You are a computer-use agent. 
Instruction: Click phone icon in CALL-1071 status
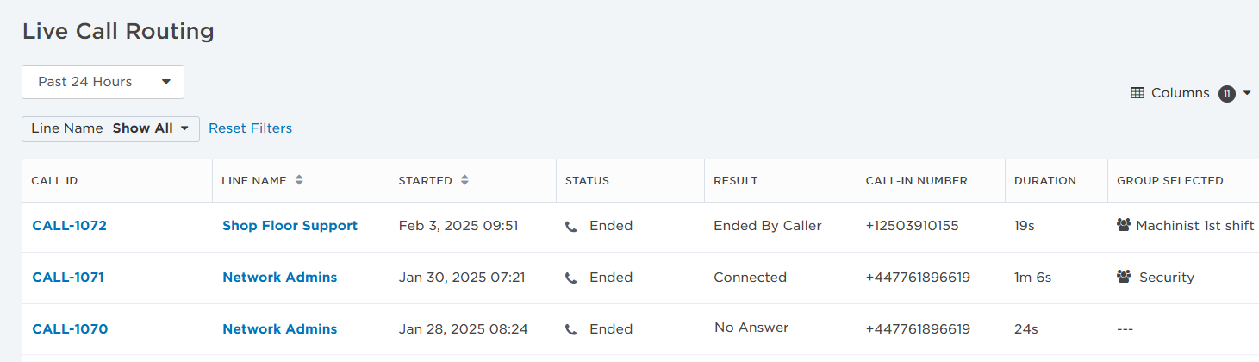[x=570, y=278]
